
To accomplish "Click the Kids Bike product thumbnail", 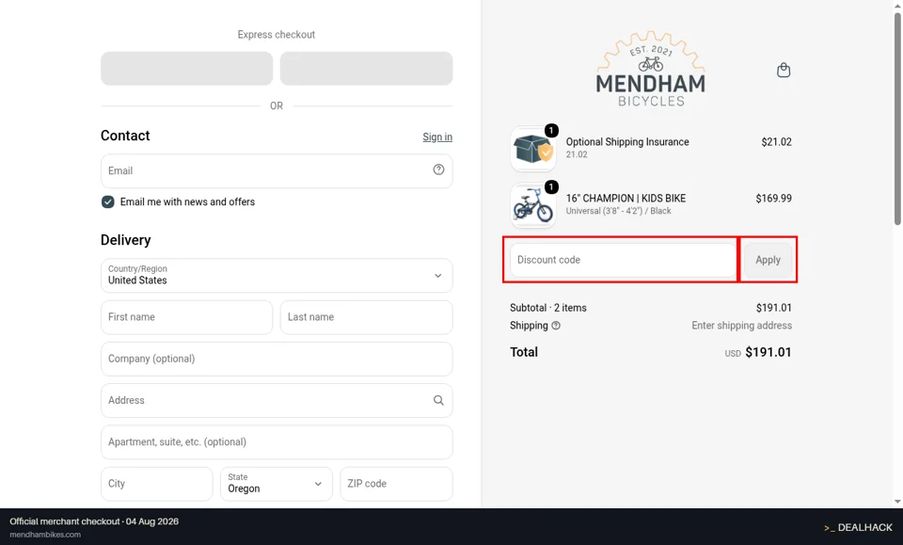I will [x=532, y=205].
